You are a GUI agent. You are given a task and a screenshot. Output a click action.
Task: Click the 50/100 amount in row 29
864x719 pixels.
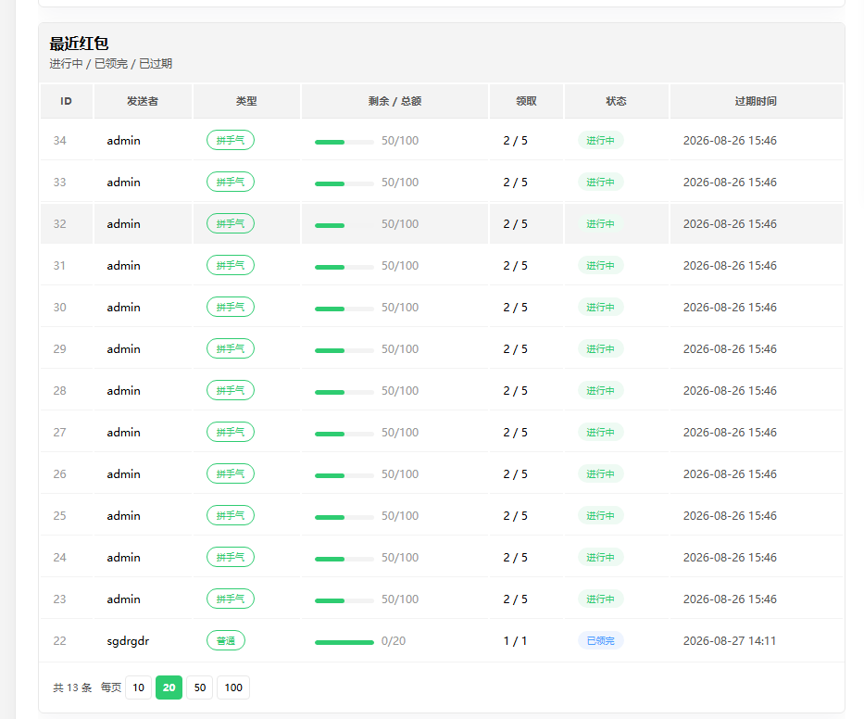coord(400,349)
